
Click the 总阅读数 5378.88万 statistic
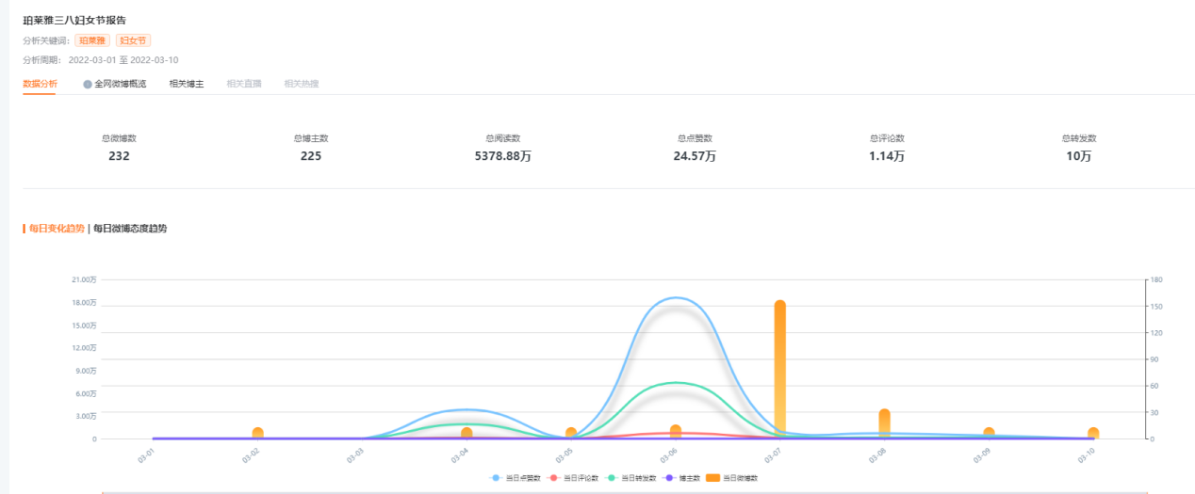click(502, 148)
